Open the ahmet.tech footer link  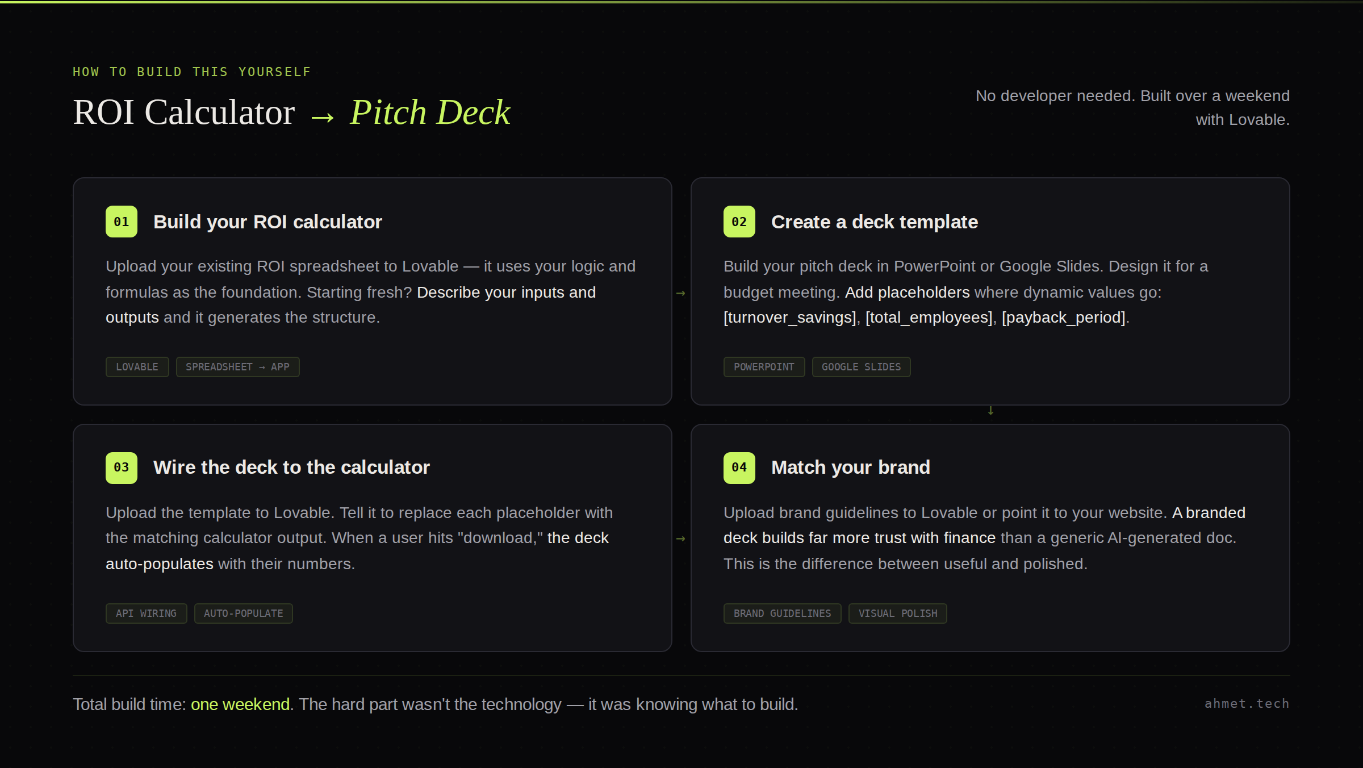(1247, 704)
